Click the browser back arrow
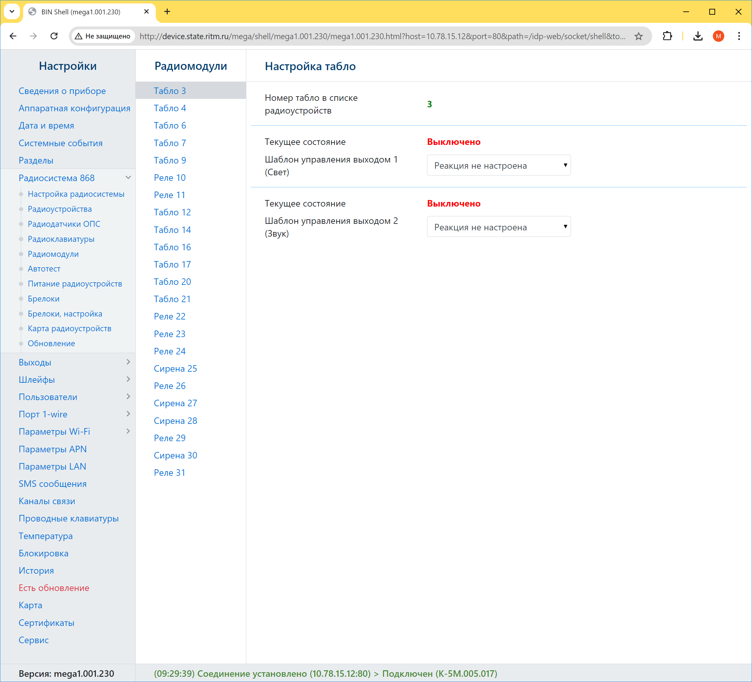 pos(13,36)
